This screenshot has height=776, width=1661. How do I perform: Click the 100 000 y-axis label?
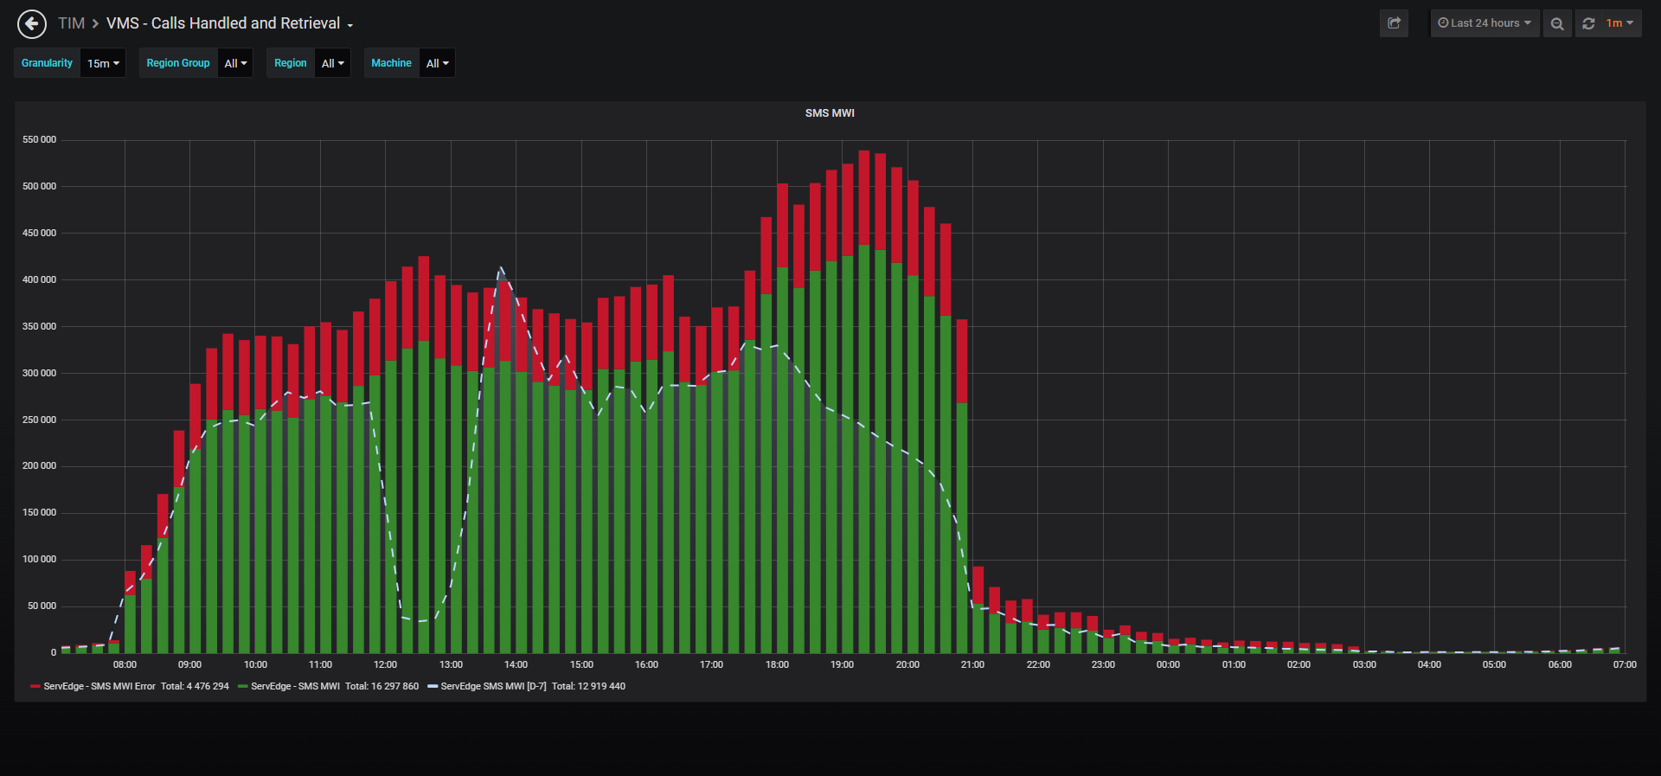pyautogui.click(x=39, y=560)
